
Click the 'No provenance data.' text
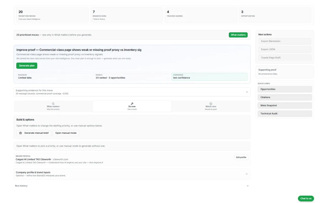click(268, 74)
